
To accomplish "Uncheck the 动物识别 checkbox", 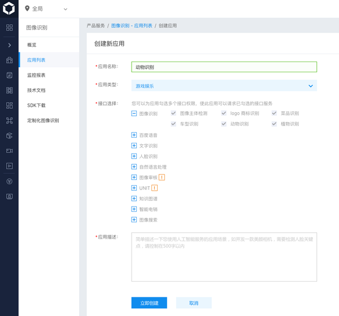I will point(224,124).
